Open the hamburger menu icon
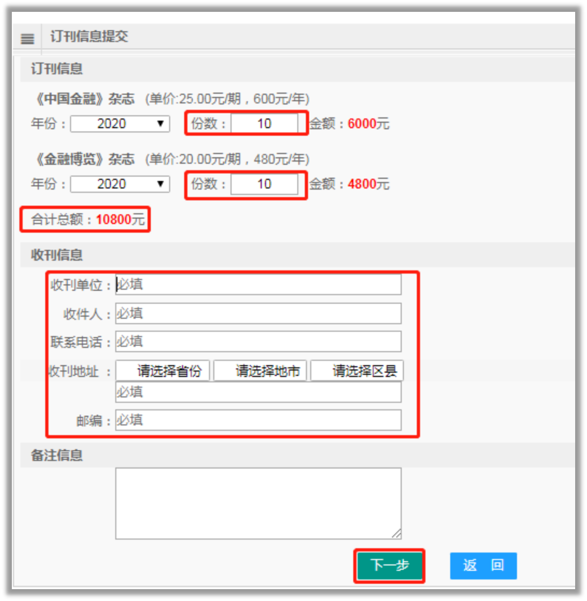587x601 pixels. [27, 39]
